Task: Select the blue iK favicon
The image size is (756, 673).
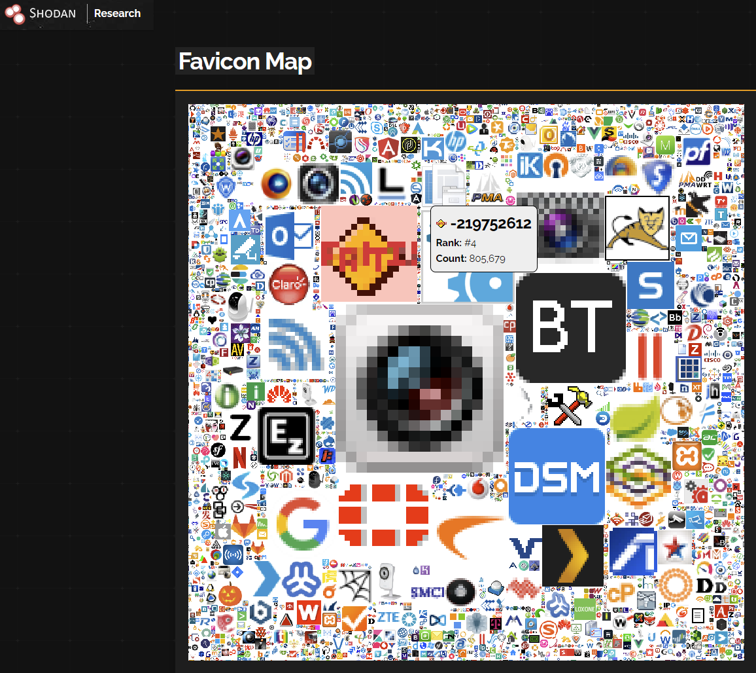Action: point(530,166)
